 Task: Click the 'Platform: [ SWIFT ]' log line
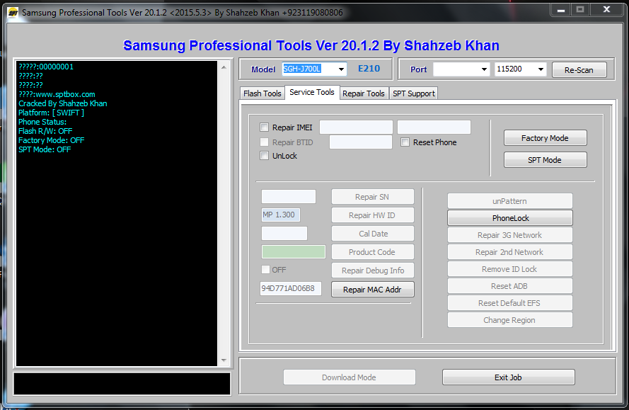(52, 113)
